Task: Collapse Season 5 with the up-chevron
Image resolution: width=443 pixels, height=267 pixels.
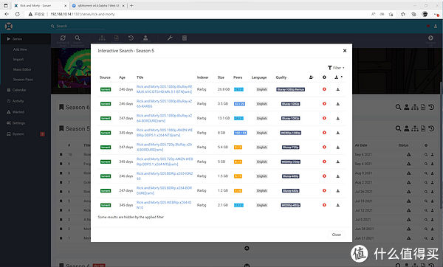Action: tap(247, 249)
